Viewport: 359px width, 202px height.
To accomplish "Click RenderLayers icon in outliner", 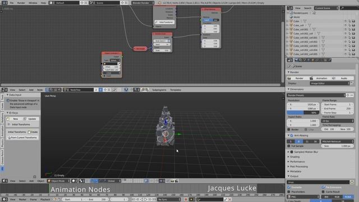I will [x=291, y=13].
